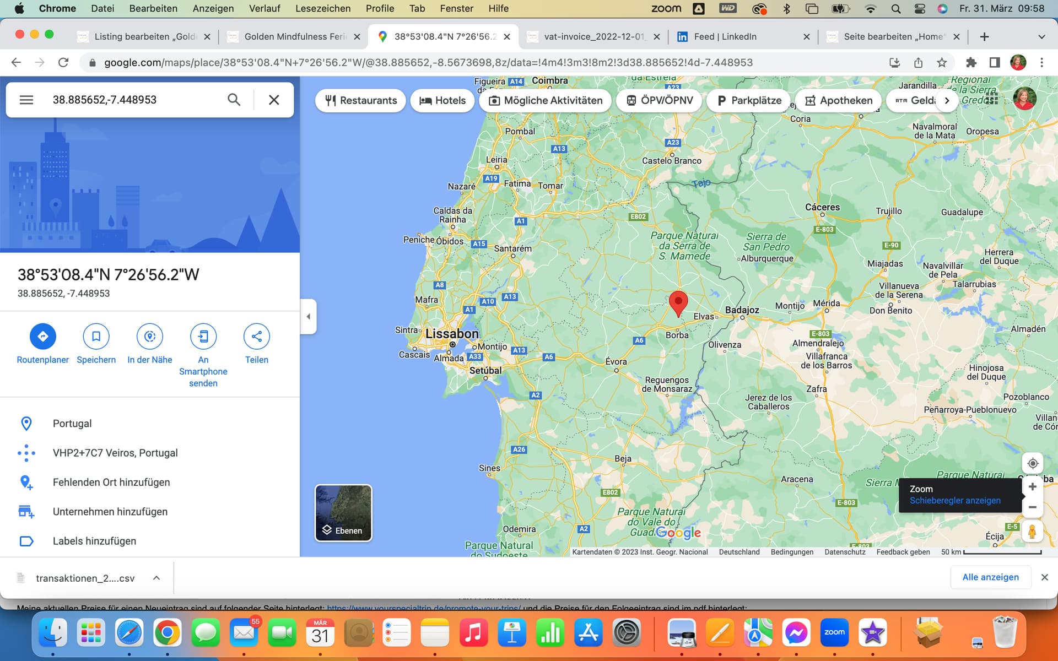Open the Profile menu
This screenshot has height=661, width=1058.
coord(380,8)
